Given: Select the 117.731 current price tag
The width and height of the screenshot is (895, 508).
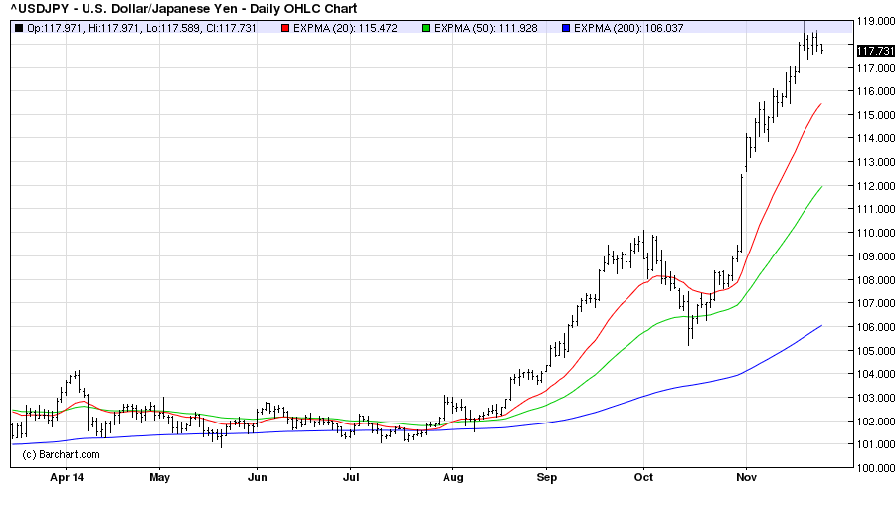Looking at the screenshot, I should tap(872, 51).
